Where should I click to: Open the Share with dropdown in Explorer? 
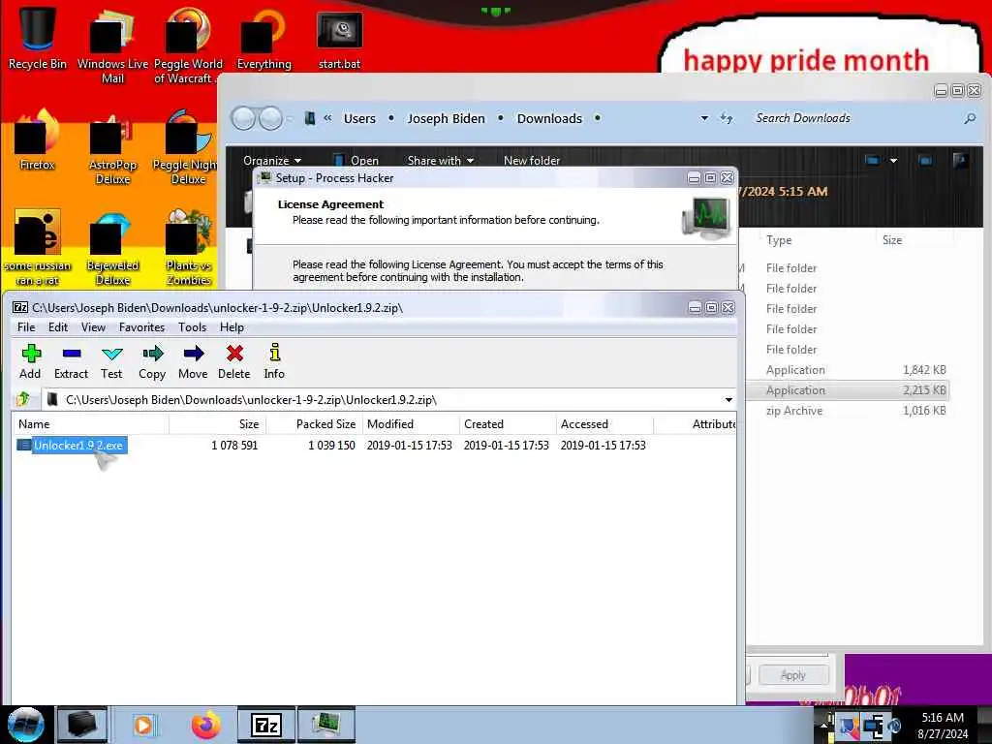[x=441, y=160]
